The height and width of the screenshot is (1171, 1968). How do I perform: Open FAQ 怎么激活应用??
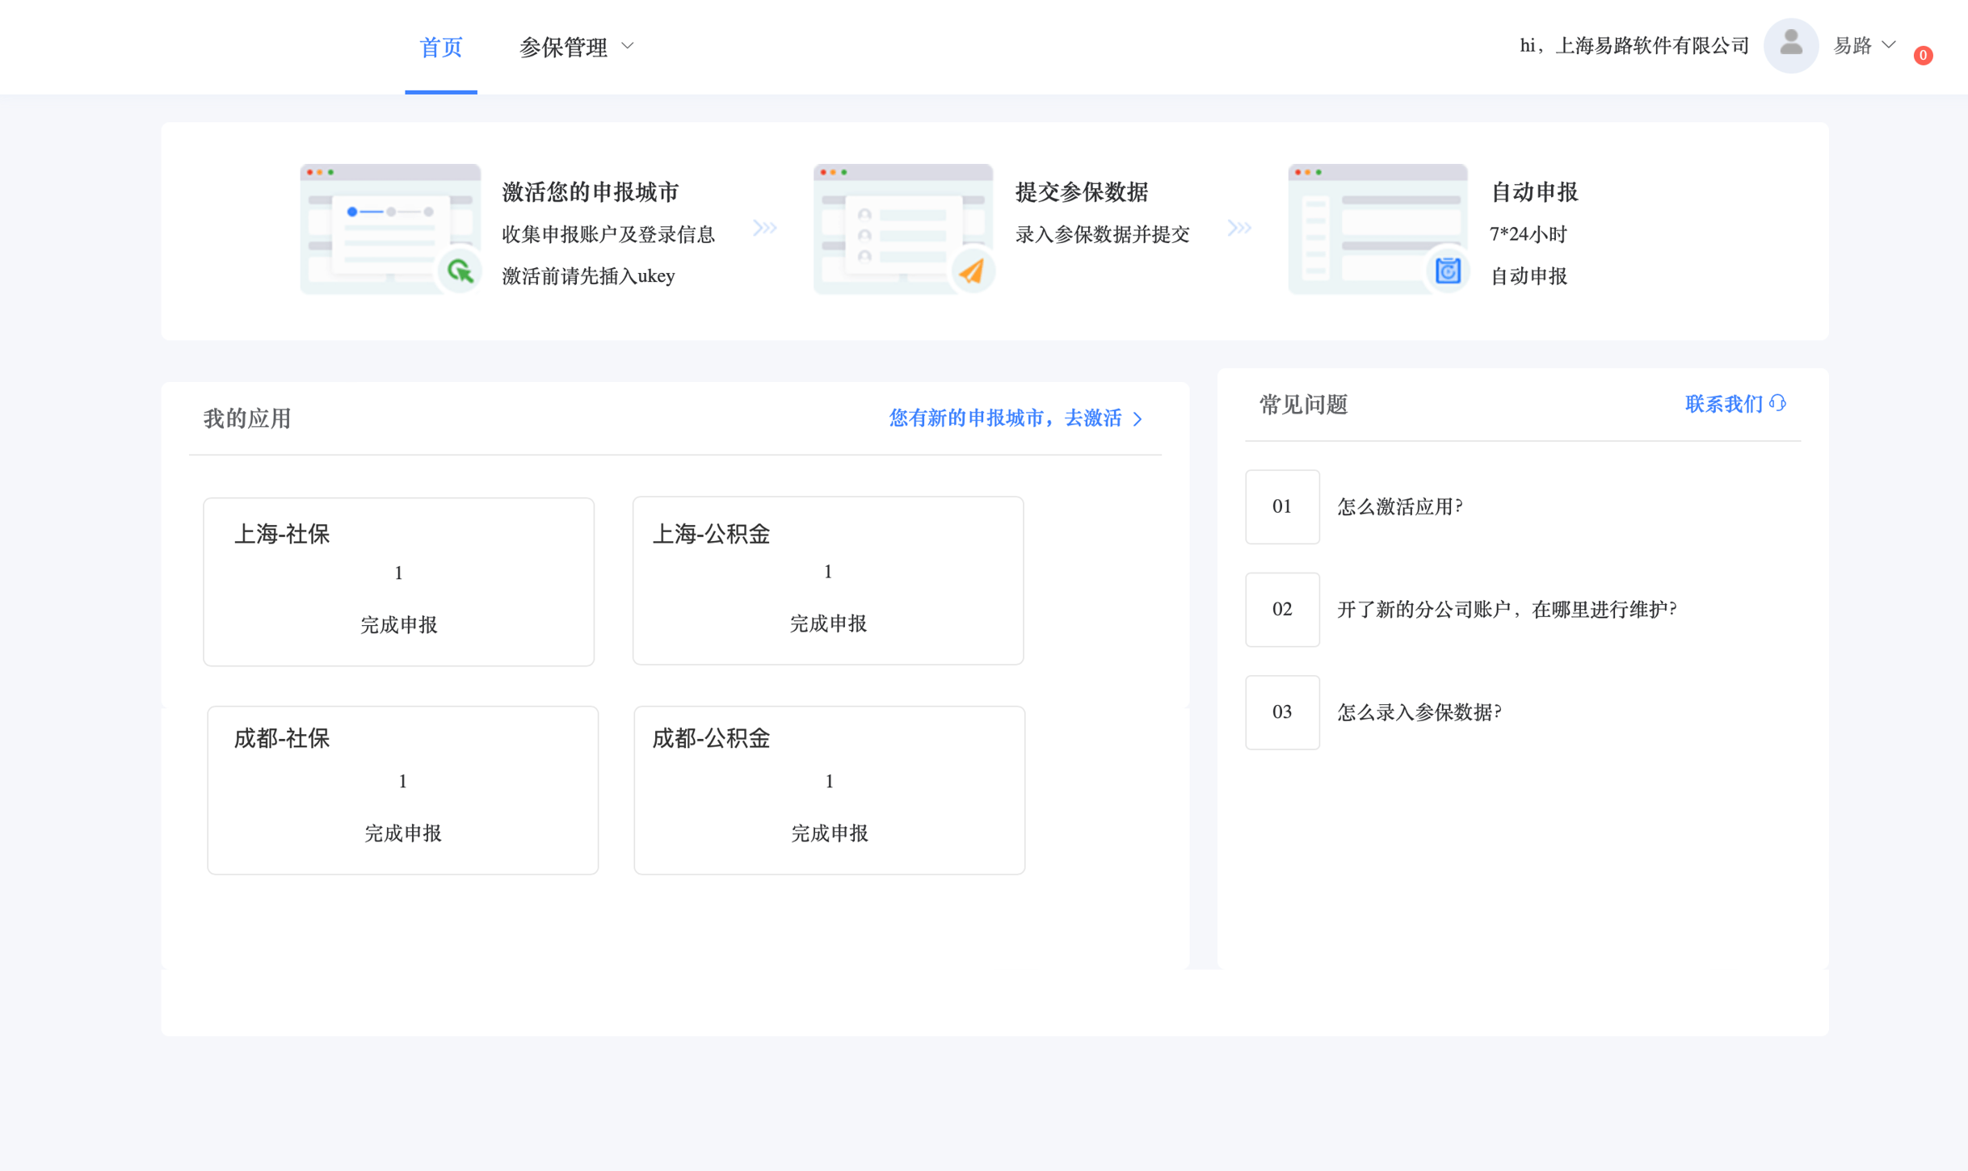click(1399, 506)
